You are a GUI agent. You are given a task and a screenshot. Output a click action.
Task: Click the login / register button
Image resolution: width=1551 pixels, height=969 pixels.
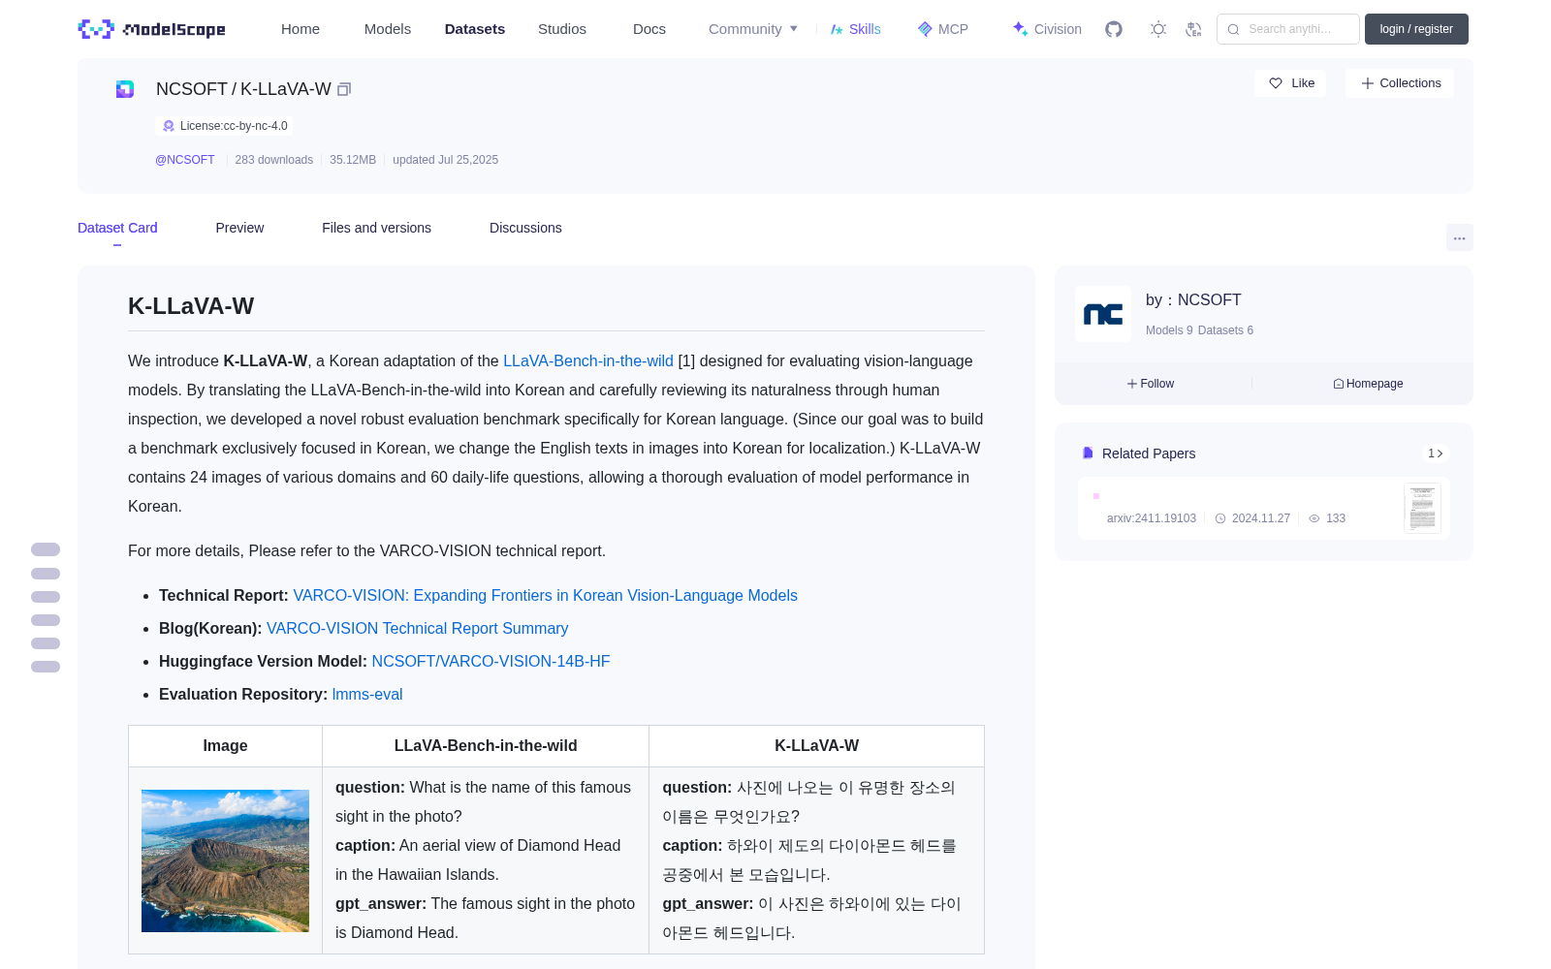1416,29
